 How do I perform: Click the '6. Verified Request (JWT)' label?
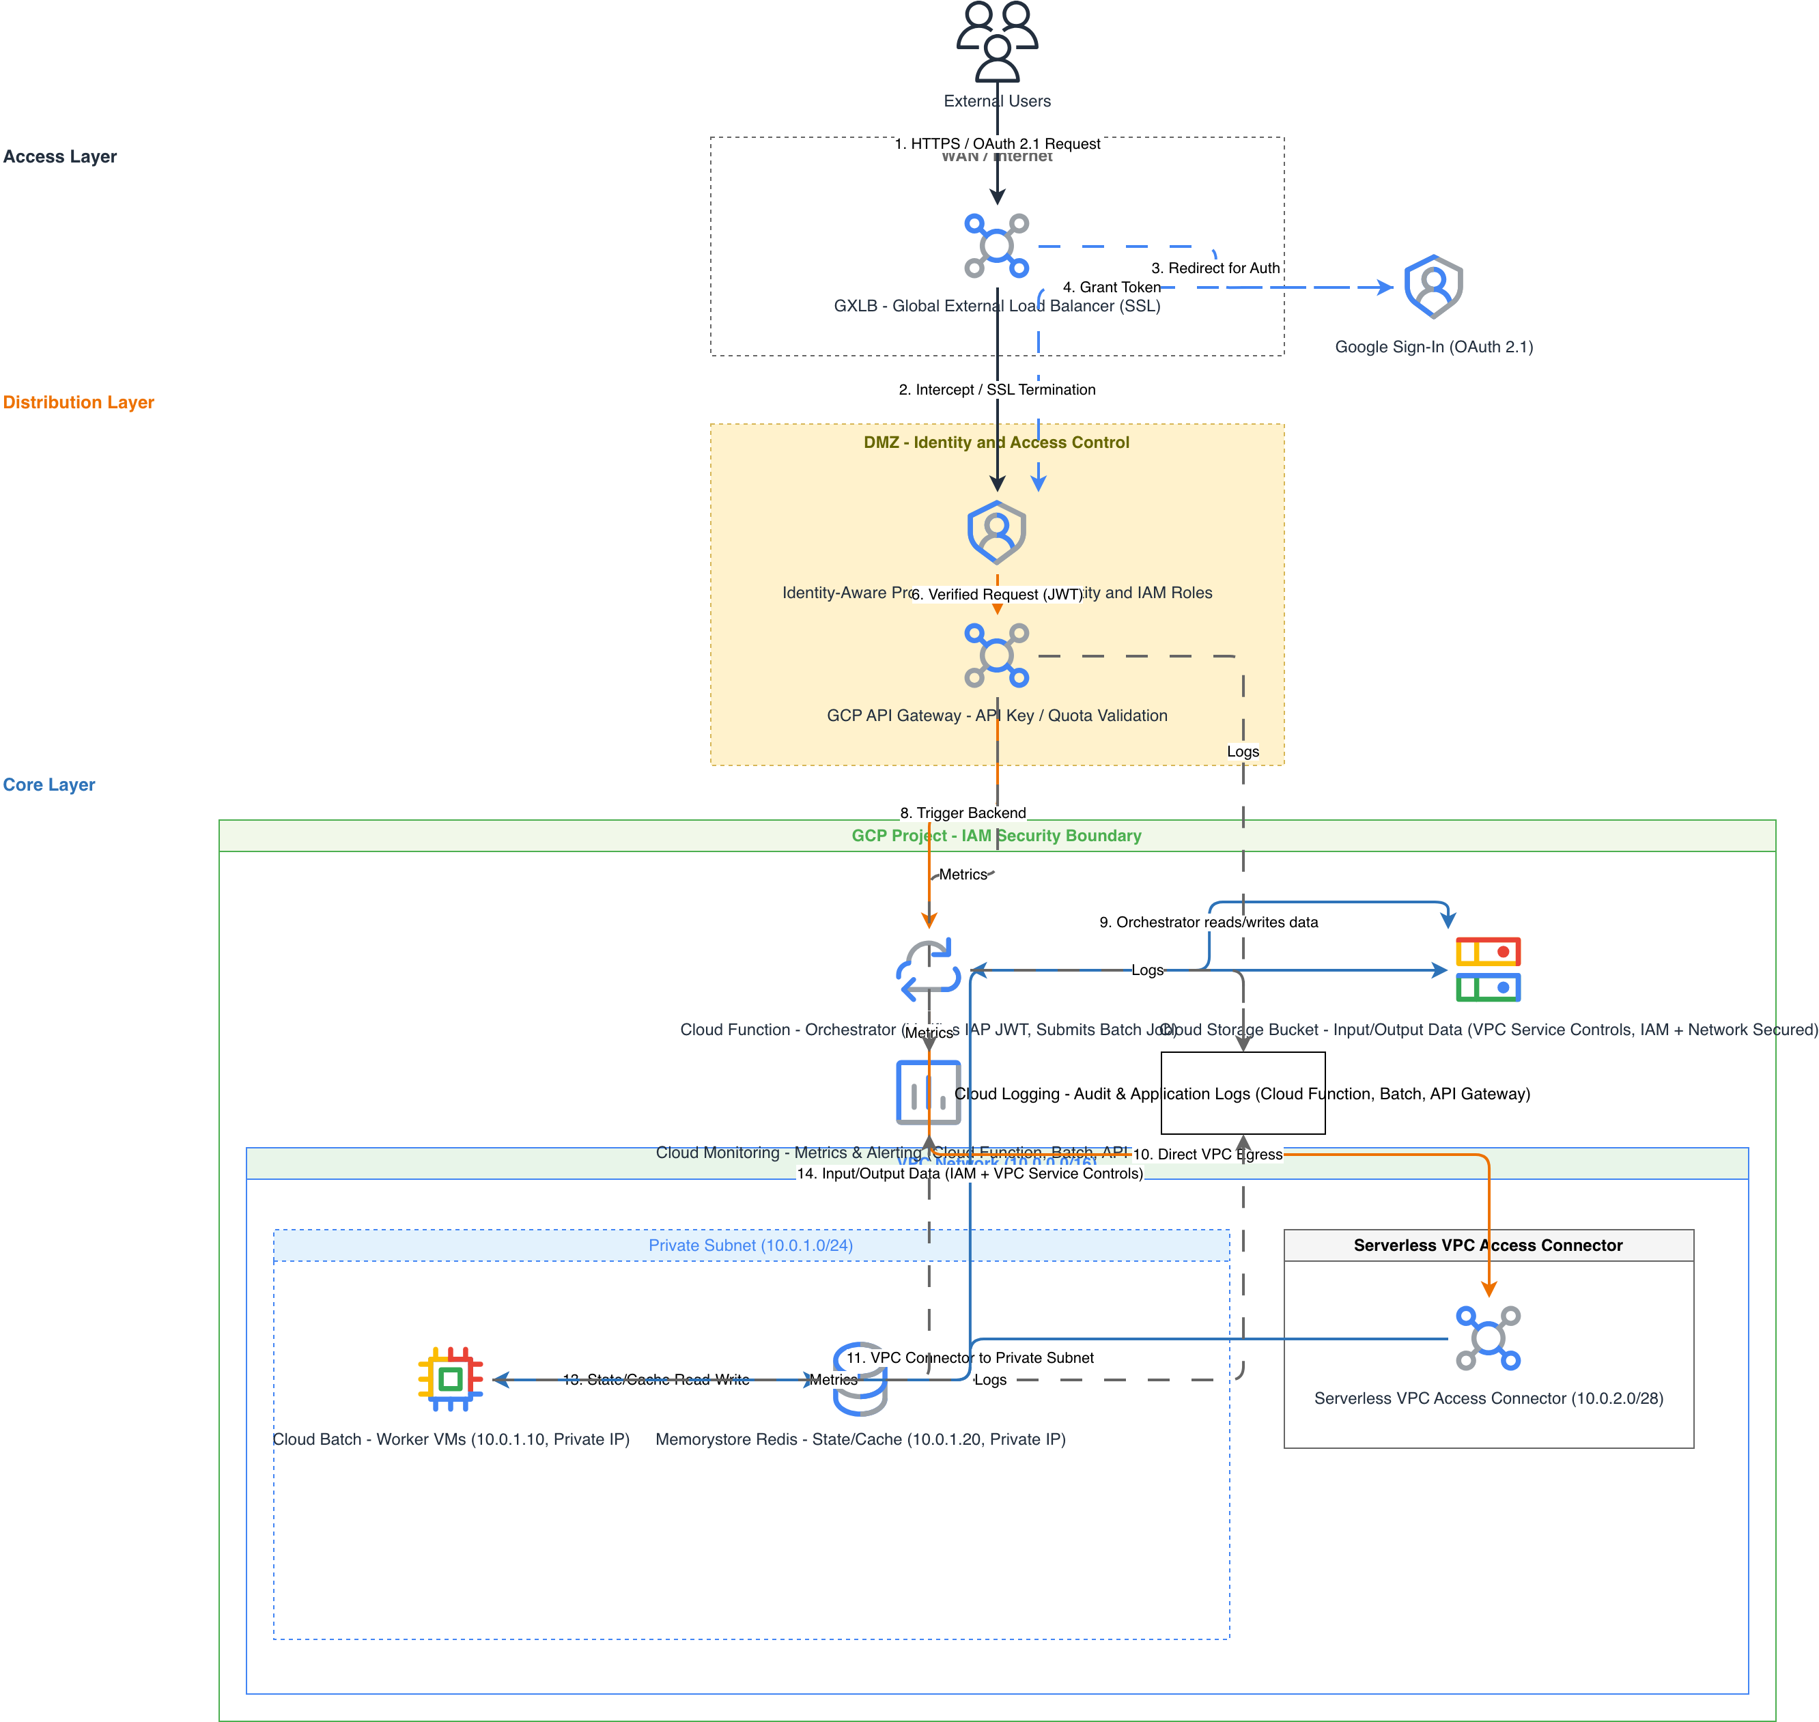997,594
